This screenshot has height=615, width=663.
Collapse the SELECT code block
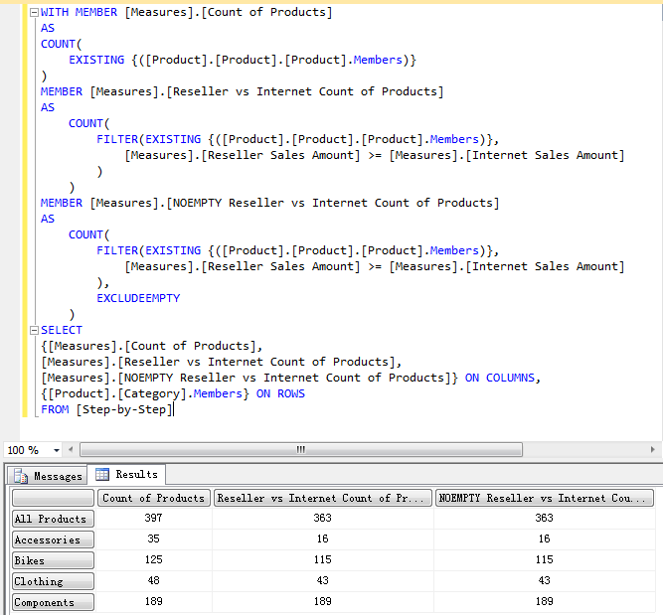coord(34,331)
